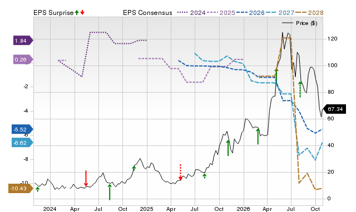Toggle the 2028 EPS consensus legend entry
This screenshot has height=212, width=356.
point(309,13)
